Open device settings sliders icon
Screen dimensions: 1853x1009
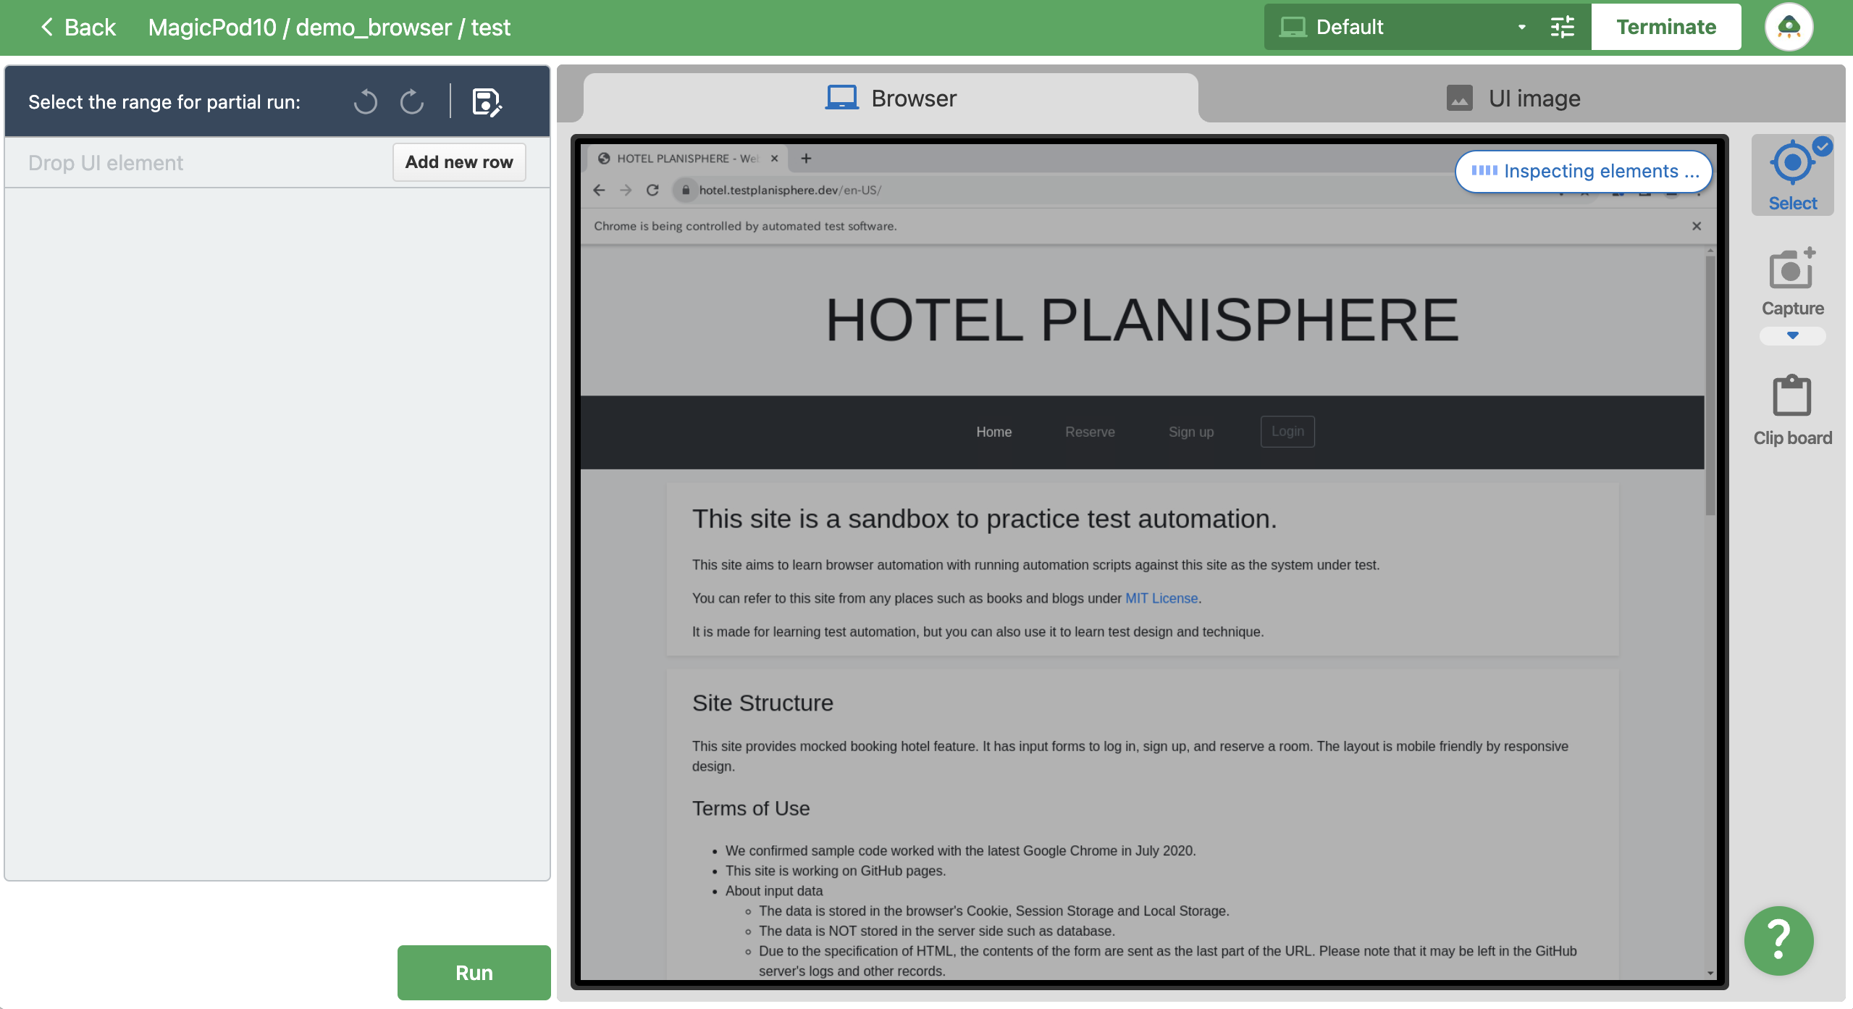click(x=1563, y=27)
